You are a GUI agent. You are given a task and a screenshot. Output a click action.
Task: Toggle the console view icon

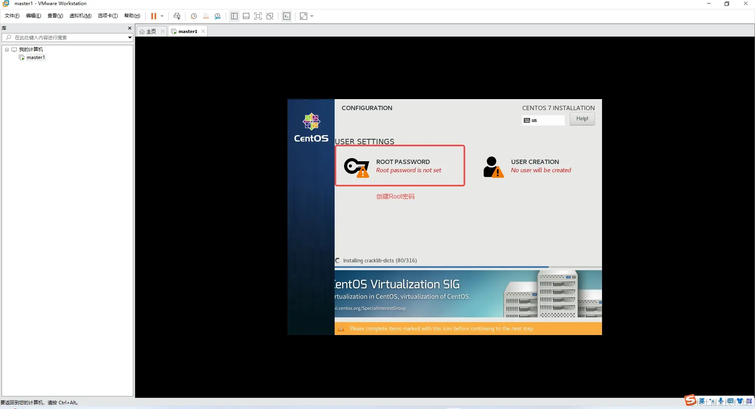tap(287, 16)
